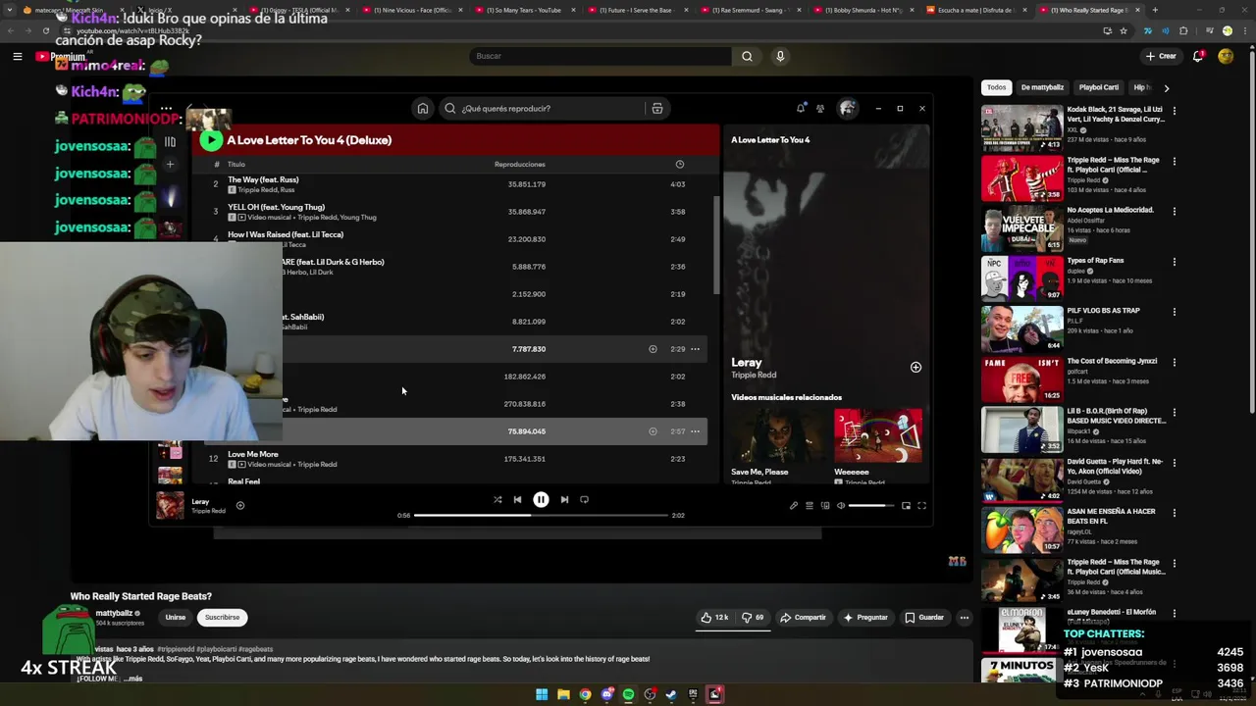Open Connect to a device in Spotify
Screen dimensions: 1256x706
click(825, 506)
